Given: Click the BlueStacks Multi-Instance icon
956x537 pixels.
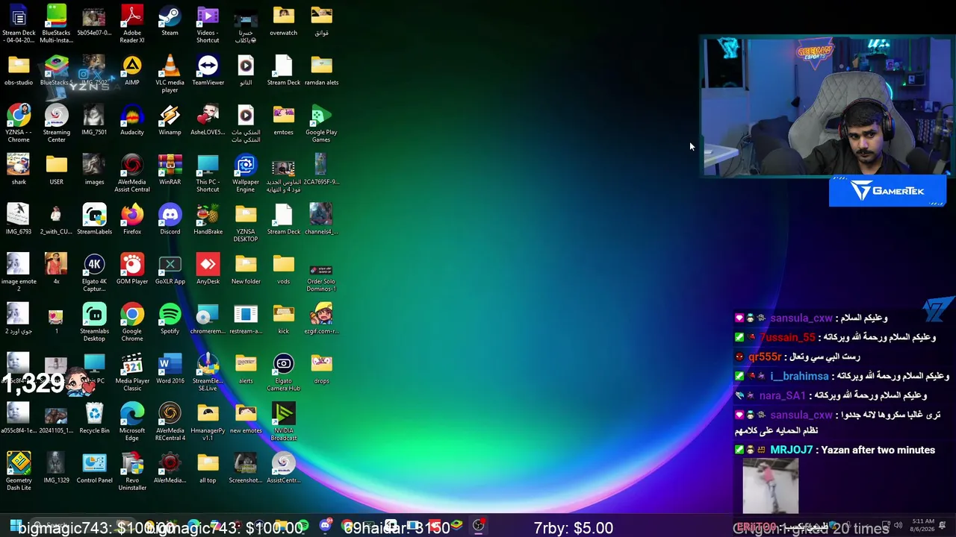Looking at the screenshot, I should coord(56,24).
